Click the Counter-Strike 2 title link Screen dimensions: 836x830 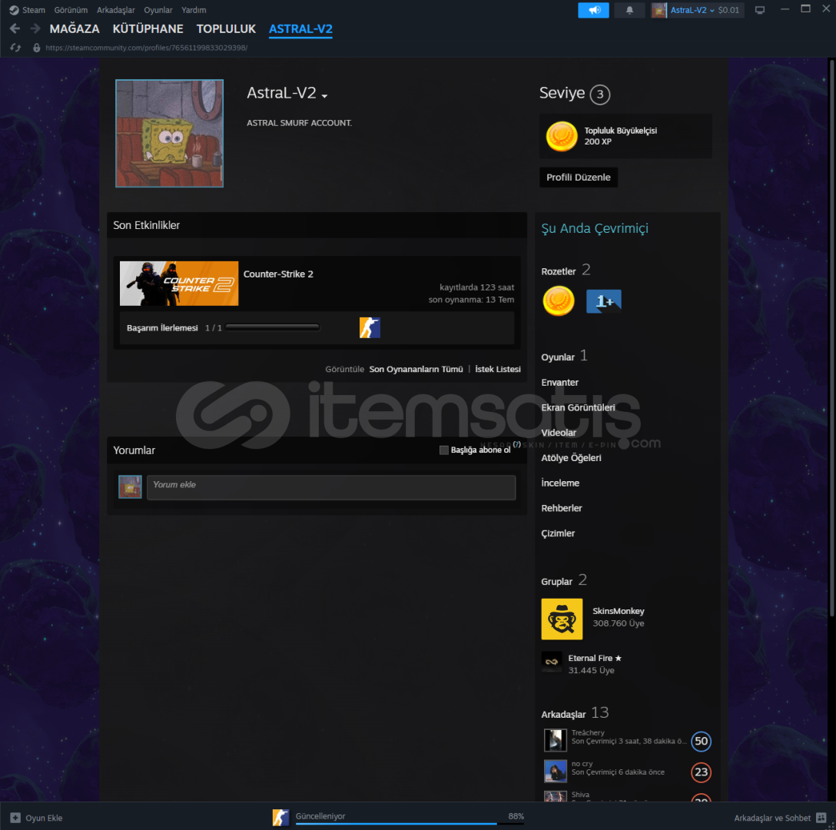click(x=278, y=274)
